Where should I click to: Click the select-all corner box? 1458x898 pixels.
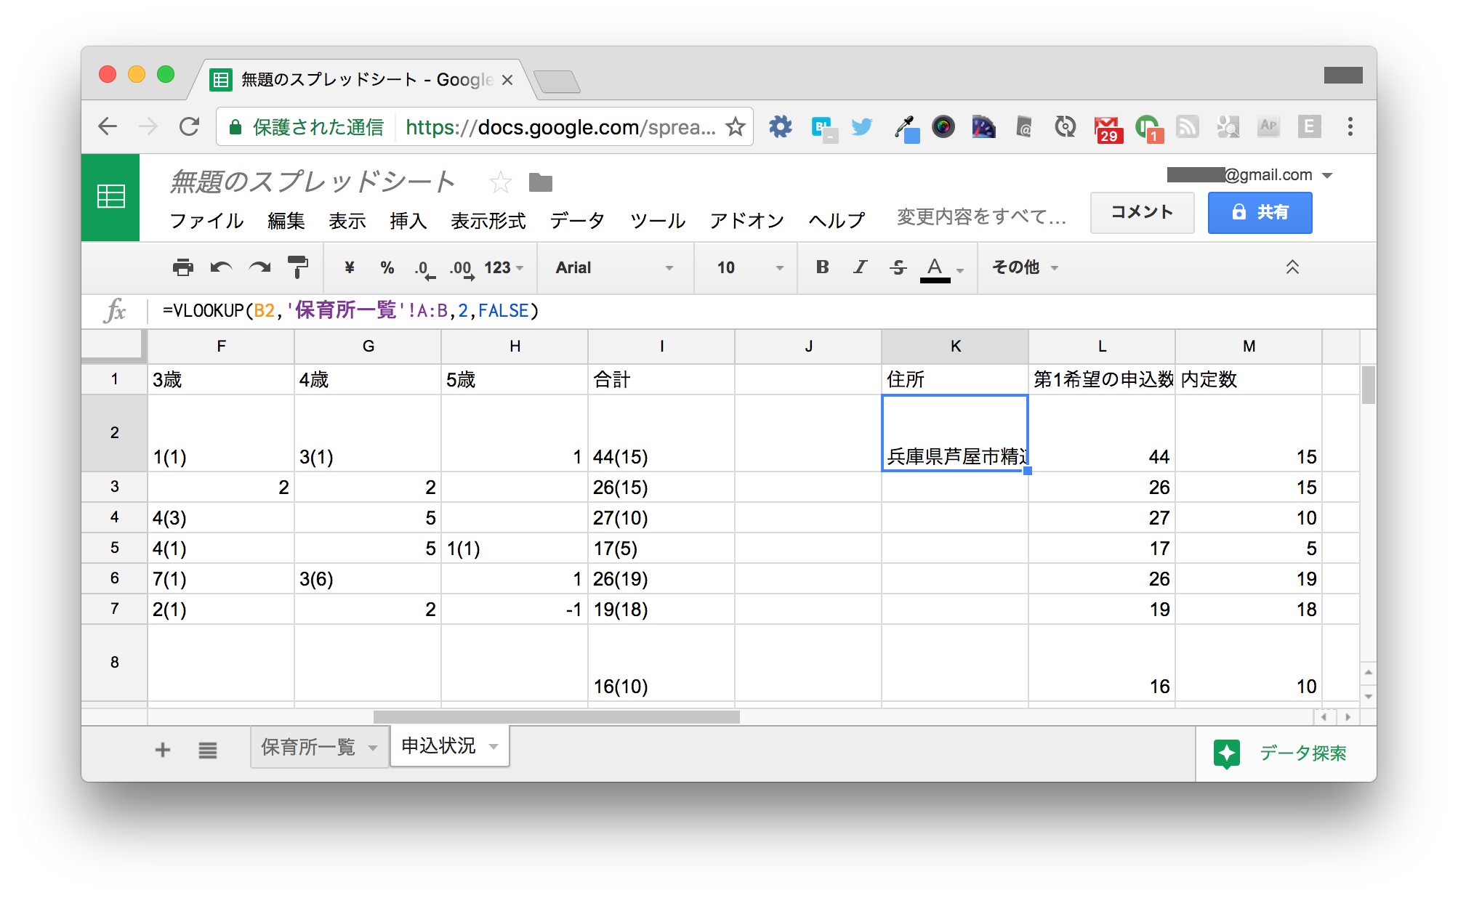tap(113, 346)
